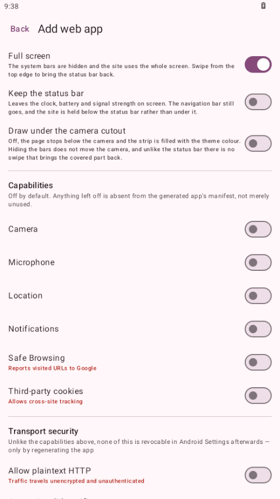Enable Third-party cookies toggle

click(258, 396)
